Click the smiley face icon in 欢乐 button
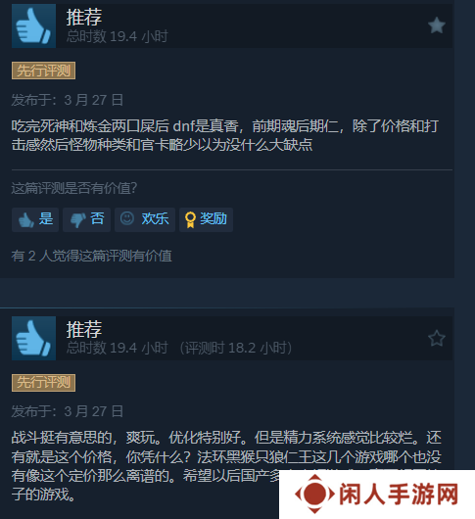 point(127,218)
